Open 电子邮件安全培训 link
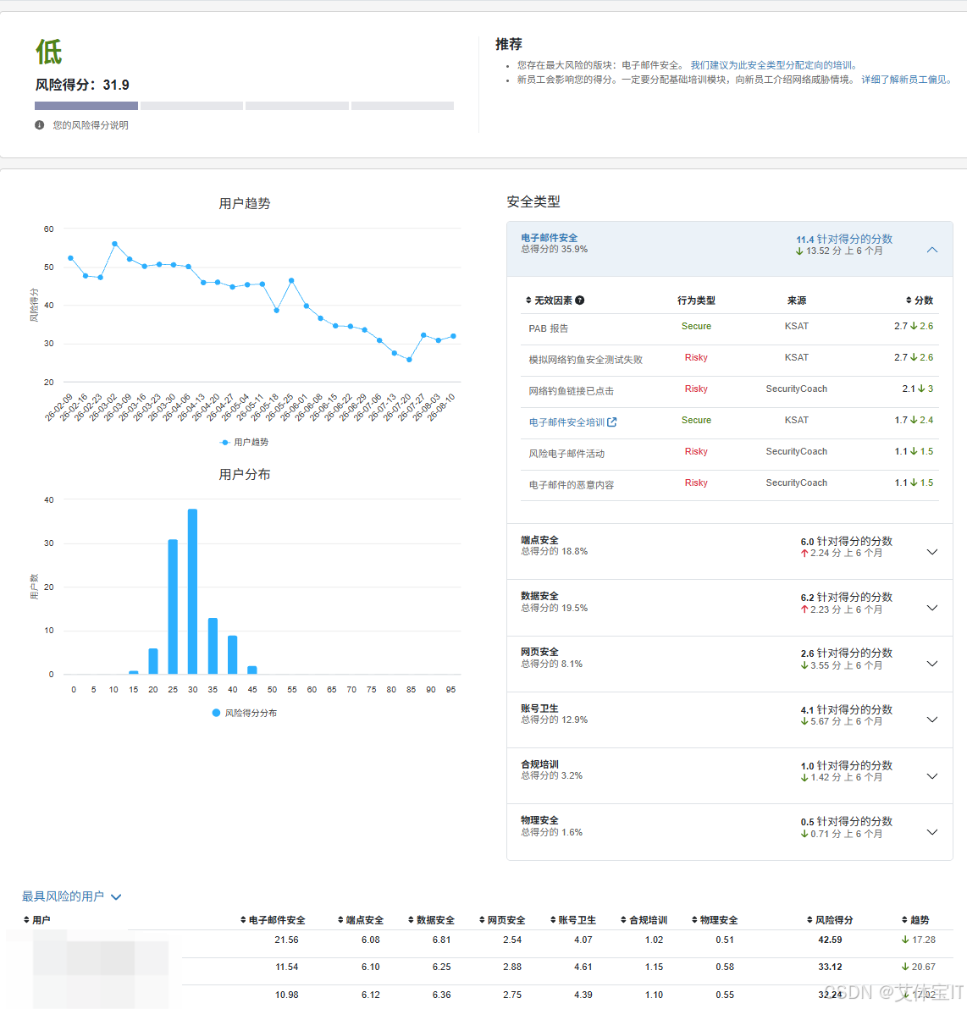Viewport: 967px width, 1009px height. click(566, 422)
